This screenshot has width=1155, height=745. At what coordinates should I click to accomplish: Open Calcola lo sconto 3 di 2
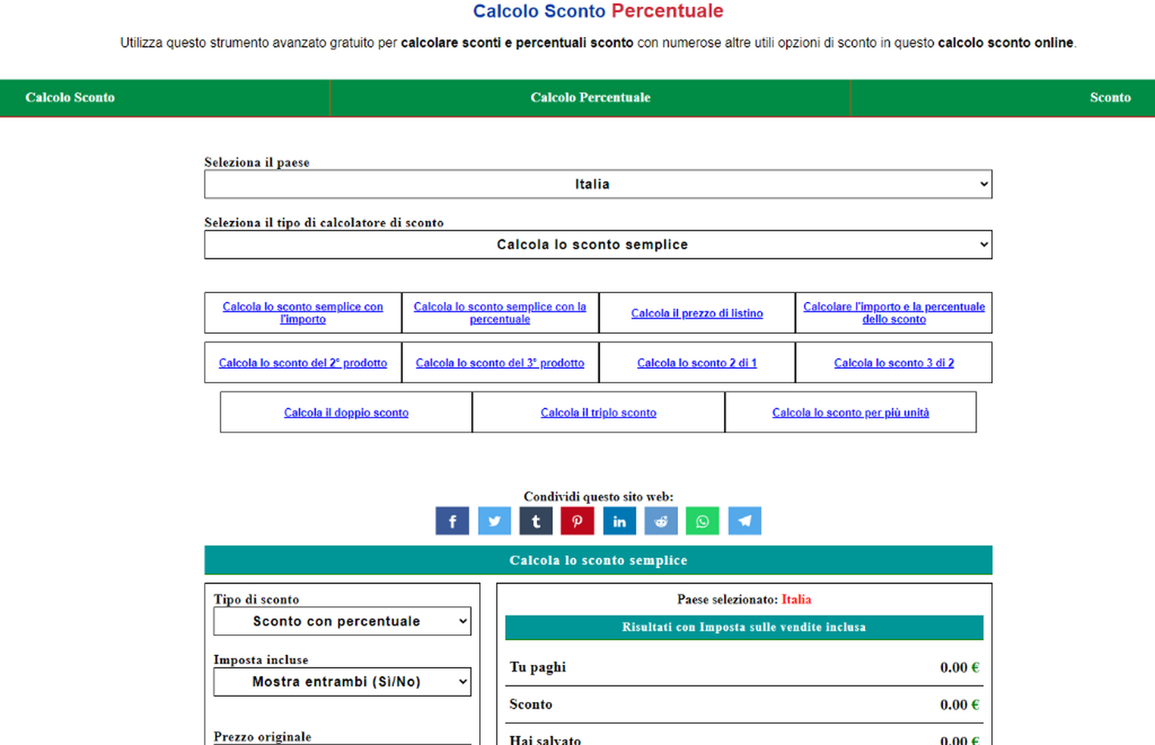coord(894,363)
